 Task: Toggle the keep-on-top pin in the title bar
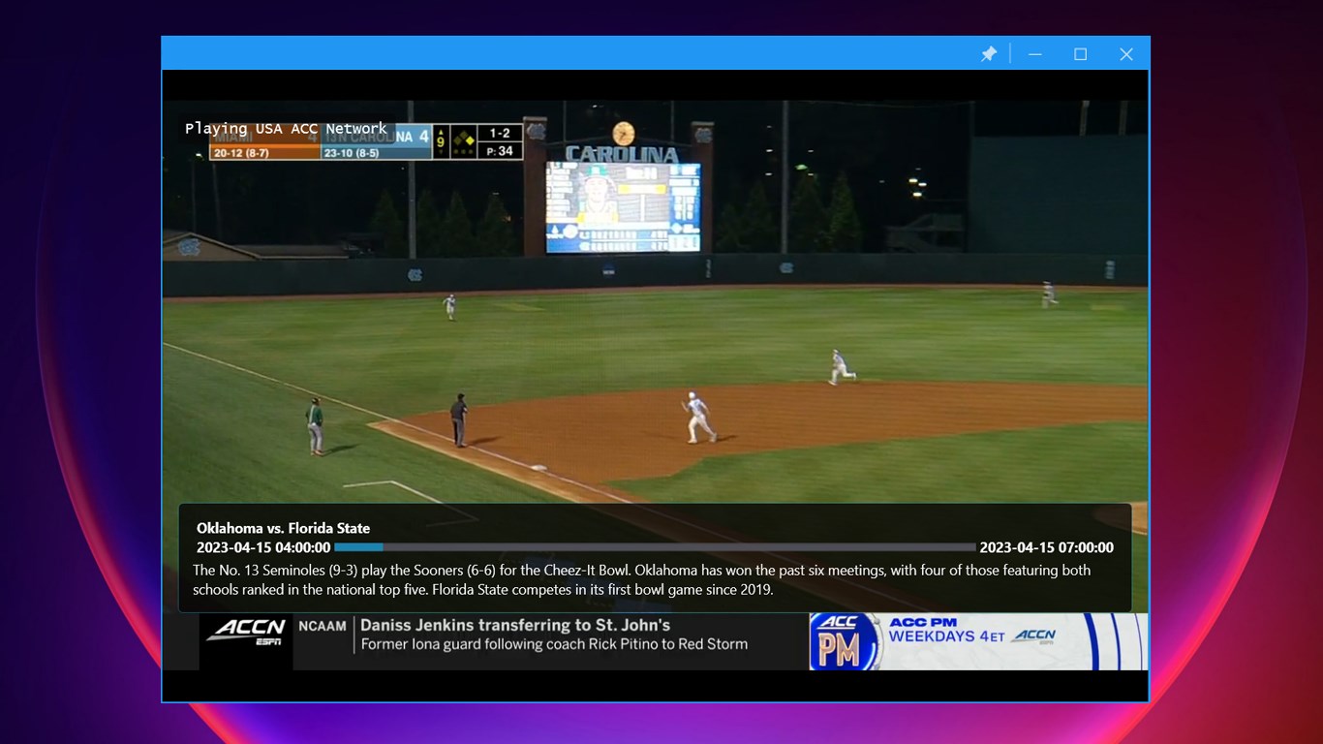click(989, 54)
